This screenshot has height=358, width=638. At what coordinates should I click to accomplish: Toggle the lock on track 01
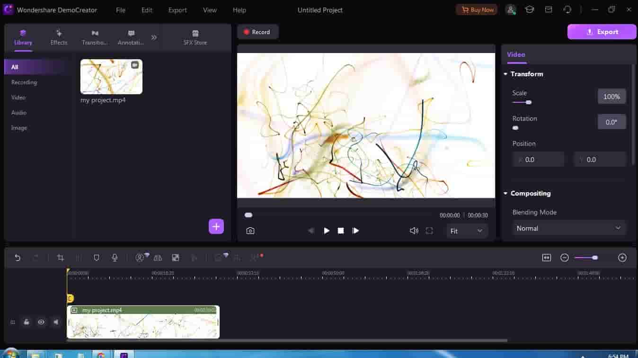(27, 322)
